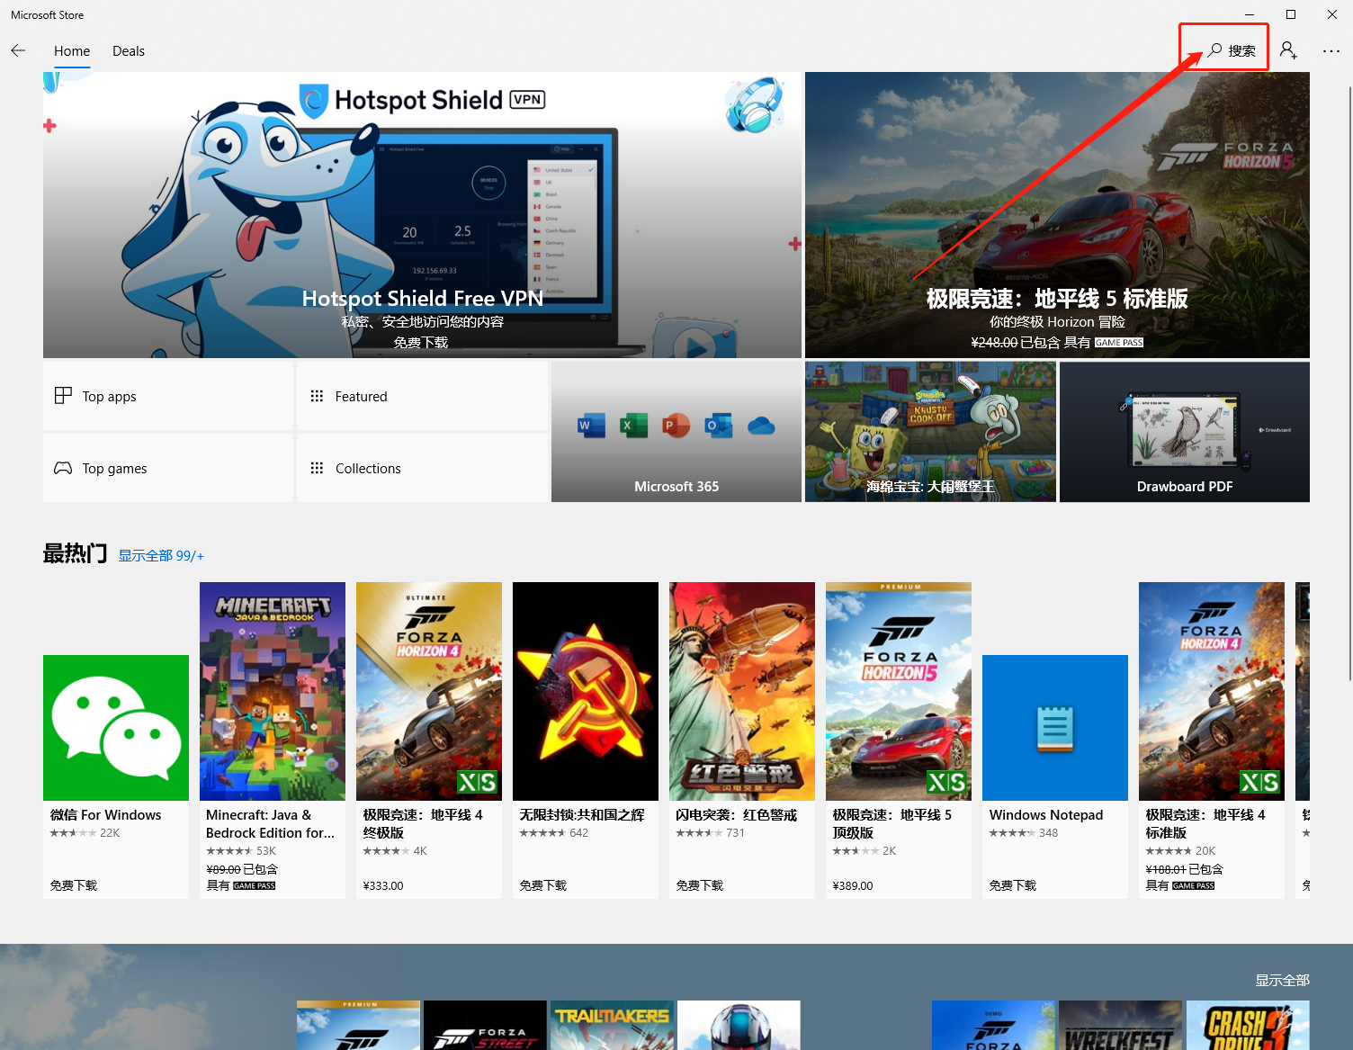Viewport: 1353px width, 1050px height.
Task: Click the account sign-in icon
Action: tap(1288, 50)
